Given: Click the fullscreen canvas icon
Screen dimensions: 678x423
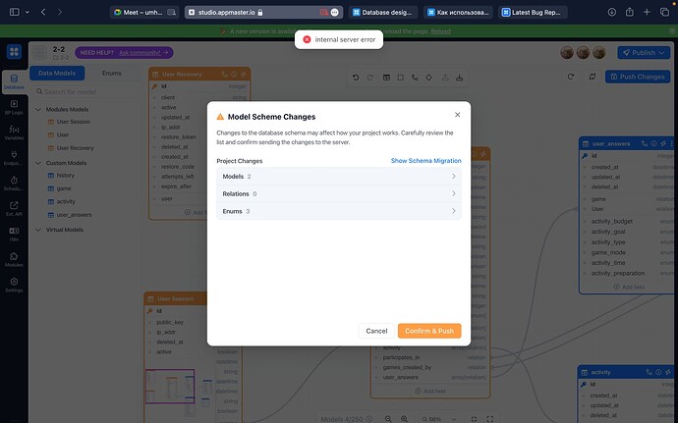Looking at the screenshot, I should click(x=490, y=419).
